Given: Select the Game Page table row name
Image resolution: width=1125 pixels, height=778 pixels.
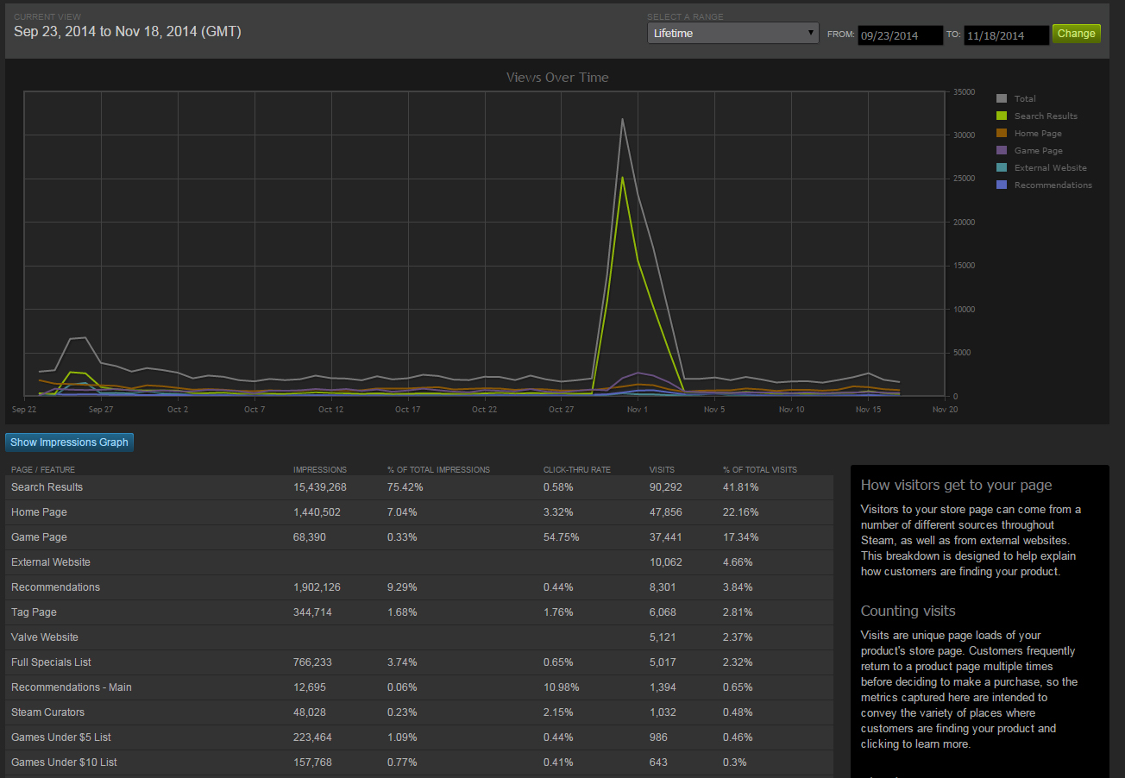Looking at the screenshot, I should click(39, 537).
